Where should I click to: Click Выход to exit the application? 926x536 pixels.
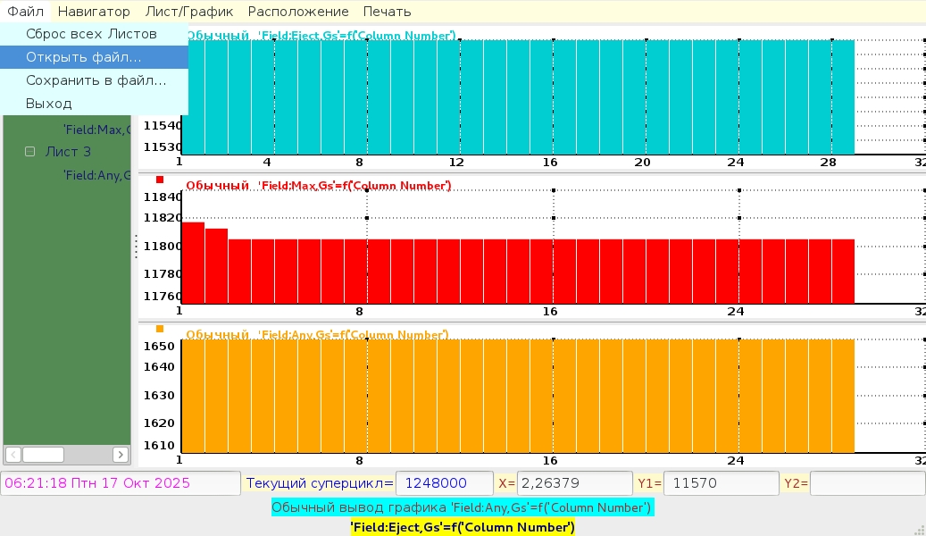(48, 104)
